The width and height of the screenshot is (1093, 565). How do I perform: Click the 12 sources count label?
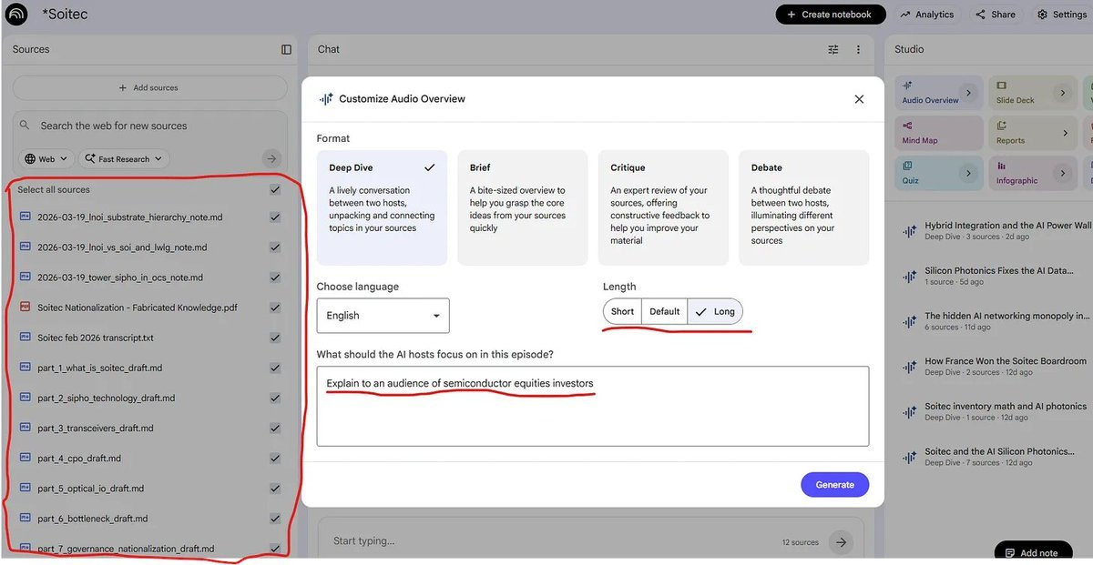[x=800, y=542]
